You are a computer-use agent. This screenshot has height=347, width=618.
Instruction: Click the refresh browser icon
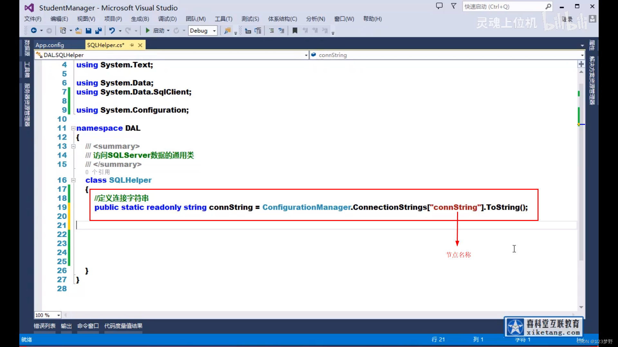pyautogui.click(x=176, y=31)
